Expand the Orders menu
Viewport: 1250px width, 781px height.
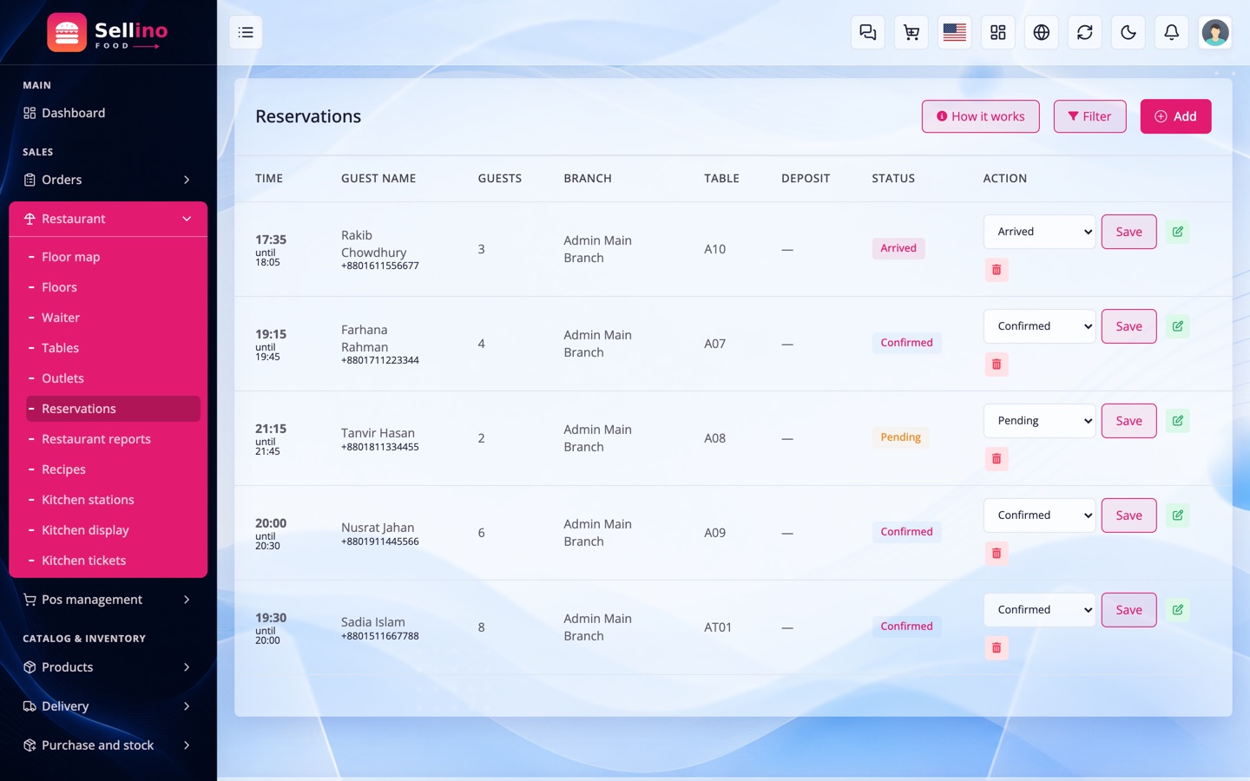[x=109, y=180]
